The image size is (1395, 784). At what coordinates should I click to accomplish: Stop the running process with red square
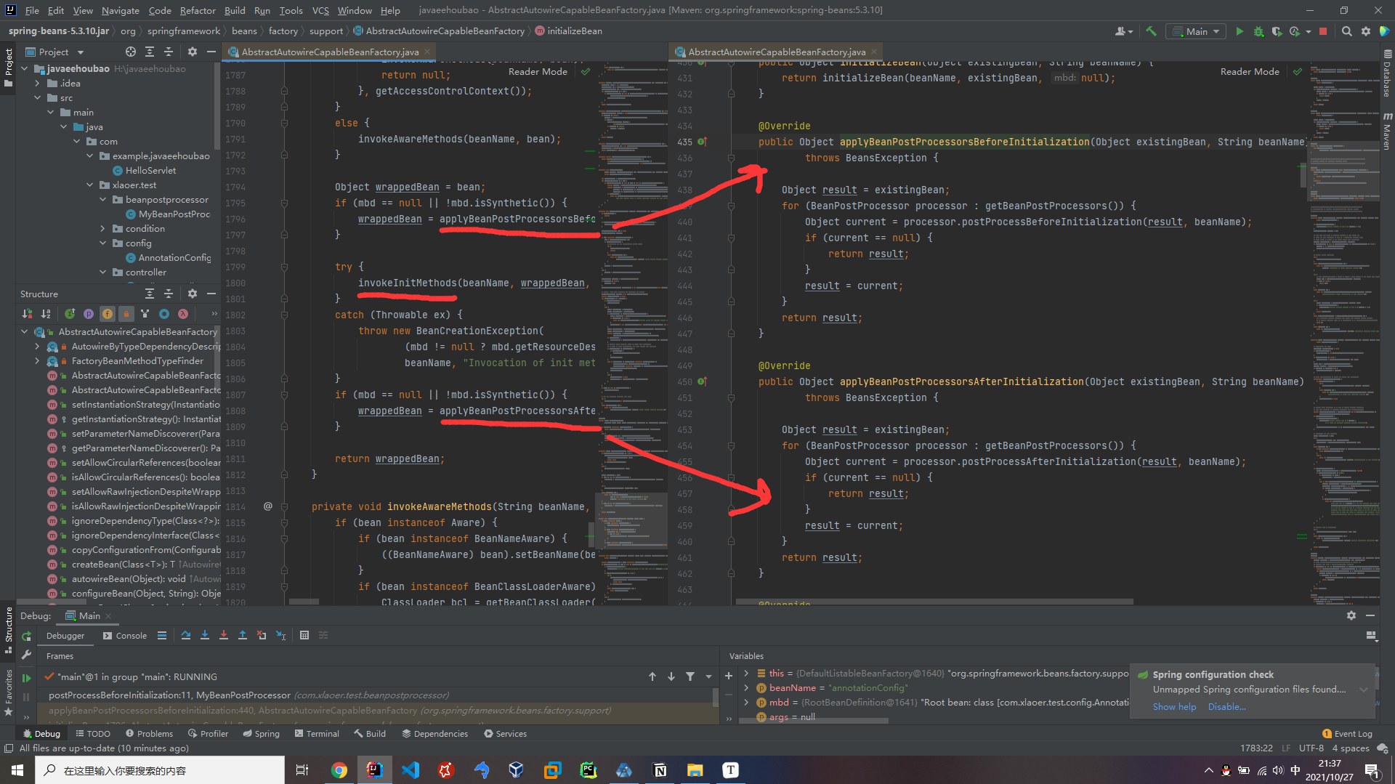1323,31
